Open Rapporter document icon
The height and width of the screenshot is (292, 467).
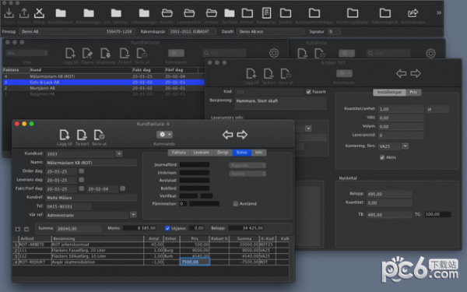pos(266,12)
